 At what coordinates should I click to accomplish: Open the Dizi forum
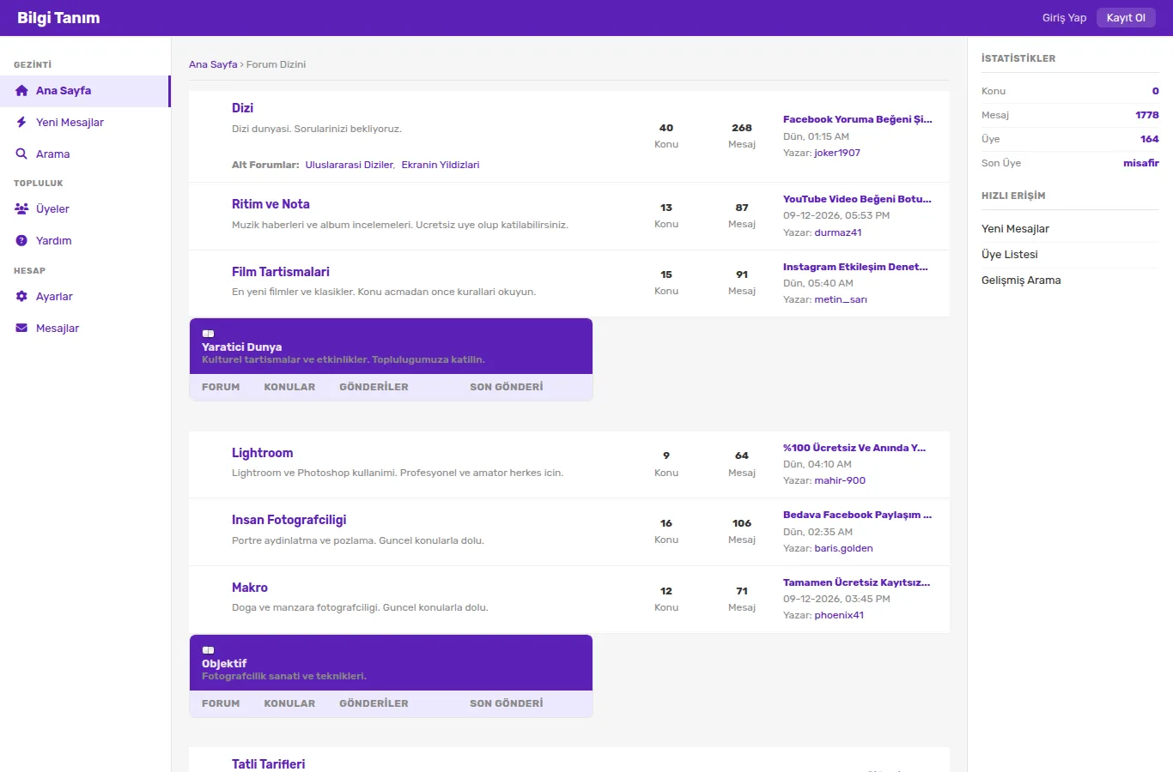(x=242, y=108)
